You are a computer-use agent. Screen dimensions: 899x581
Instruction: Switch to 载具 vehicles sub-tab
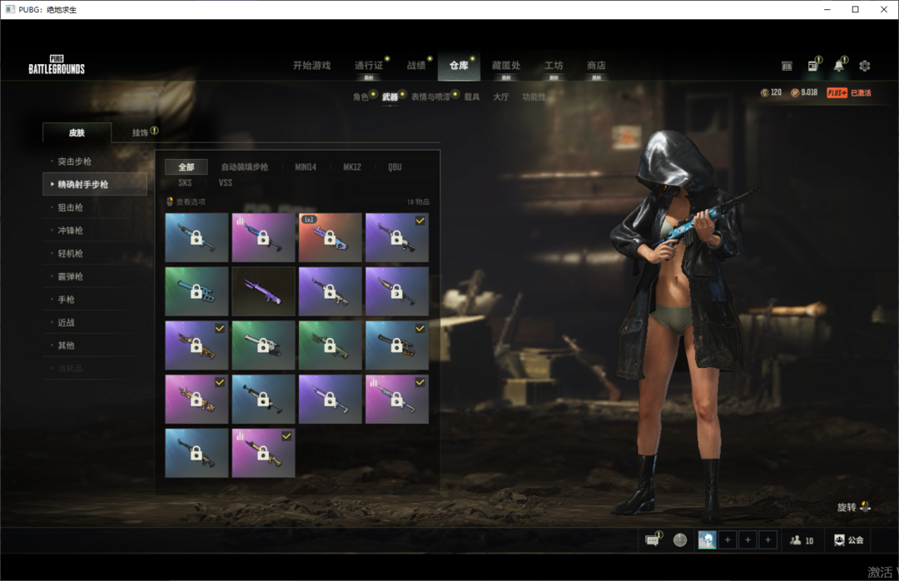point(472,97)
